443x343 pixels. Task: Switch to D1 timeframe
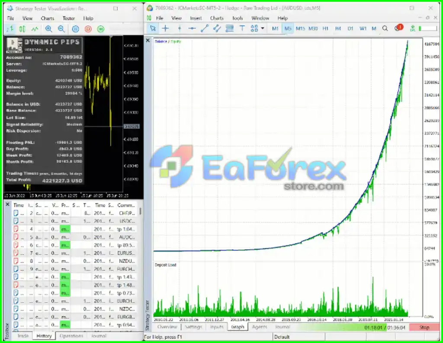[x=350, y=29]
